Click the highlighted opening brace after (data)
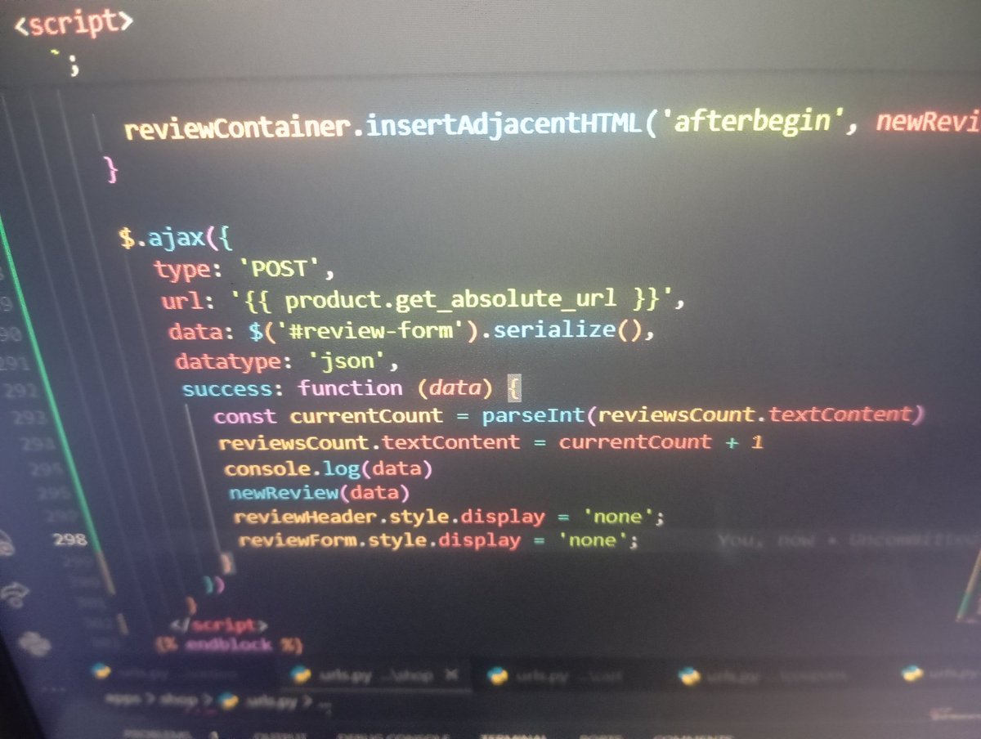The width and height of the screenshot is (981, 739). pos(514,387)
